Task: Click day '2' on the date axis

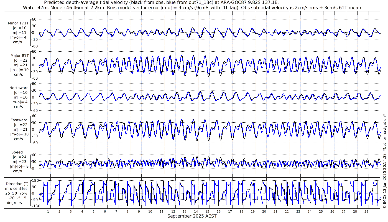Action: pos(59,211)
